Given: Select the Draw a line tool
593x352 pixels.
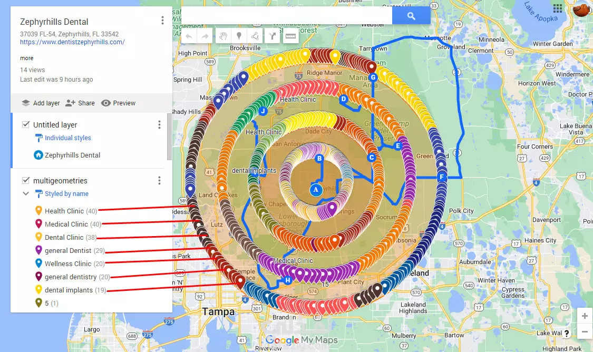Looking at the screenshot, I should coord(255,36).
